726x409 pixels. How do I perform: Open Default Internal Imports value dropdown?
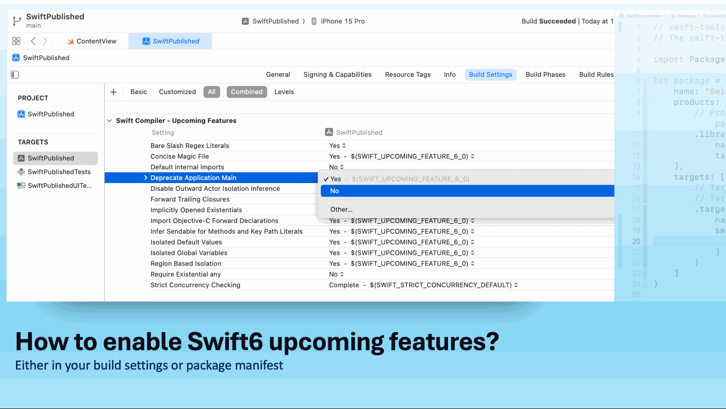pos(336,167)
